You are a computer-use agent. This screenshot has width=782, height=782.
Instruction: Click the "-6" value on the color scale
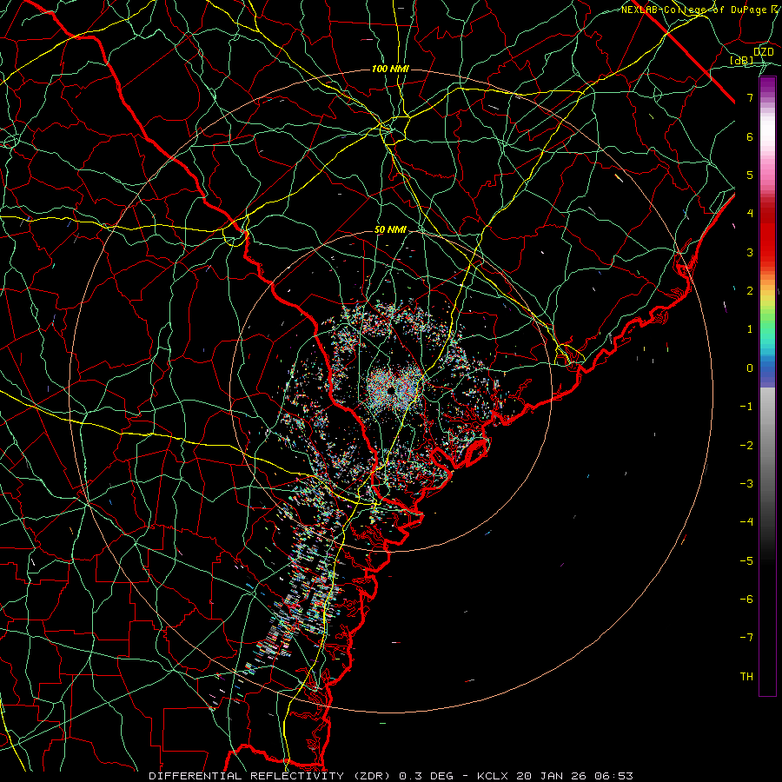point(746,600)
